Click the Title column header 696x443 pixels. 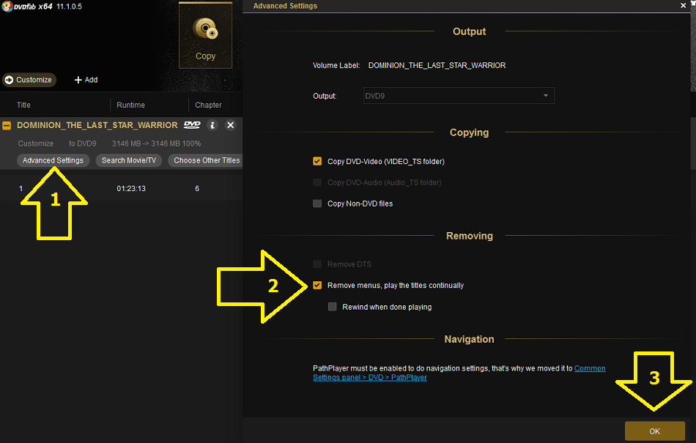click(23, 105)
